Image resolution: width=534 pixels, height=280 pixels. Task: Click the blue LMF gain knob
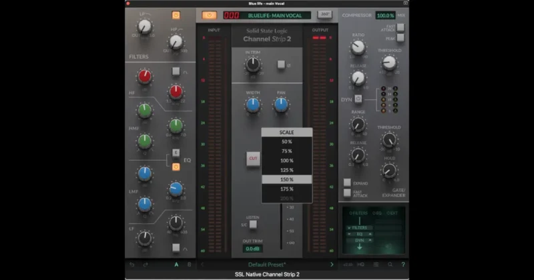[144, 173]
